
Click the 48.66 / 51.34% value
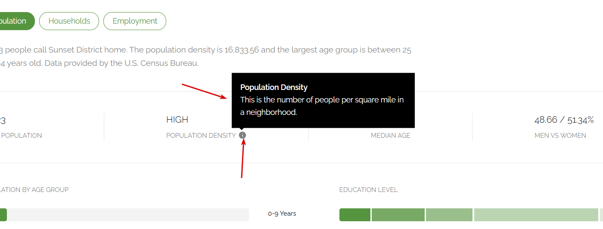564,120
